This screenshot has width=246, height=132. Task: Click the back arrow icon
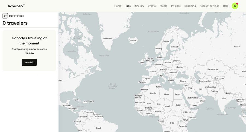click(5, 16)
